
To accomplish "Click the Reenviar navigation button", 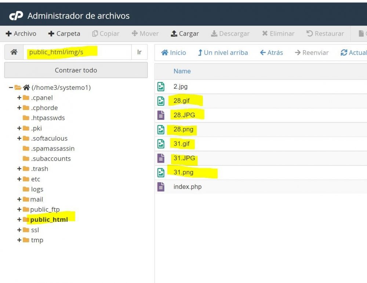I will tap(312, 53).
